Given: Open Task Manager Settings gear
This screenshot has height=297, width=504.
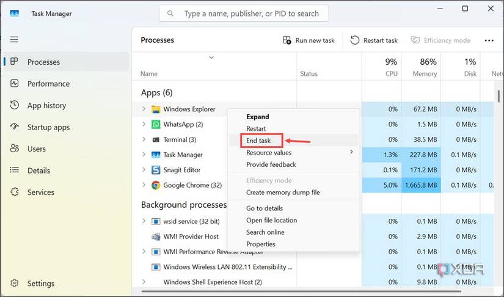Looking at the screenshot, I should click(x=15, y=284).
